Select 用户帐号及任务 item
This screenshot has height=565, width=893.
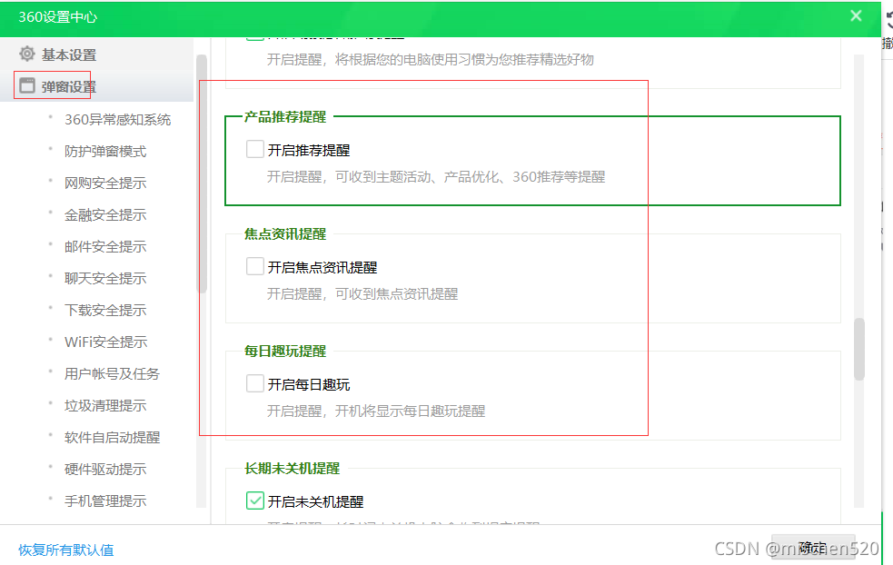(113, 374)
